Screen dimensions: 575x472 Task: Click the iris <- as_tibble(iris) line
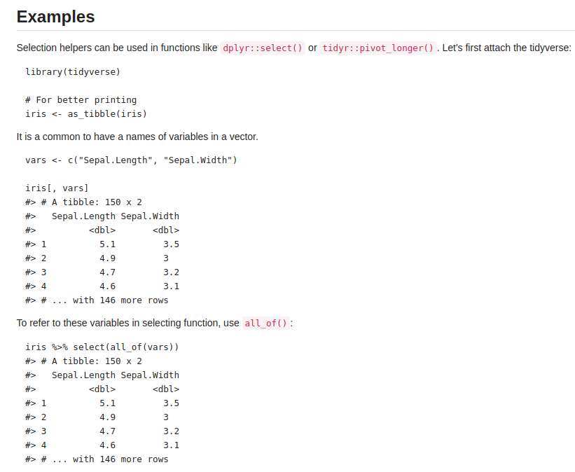86,113
